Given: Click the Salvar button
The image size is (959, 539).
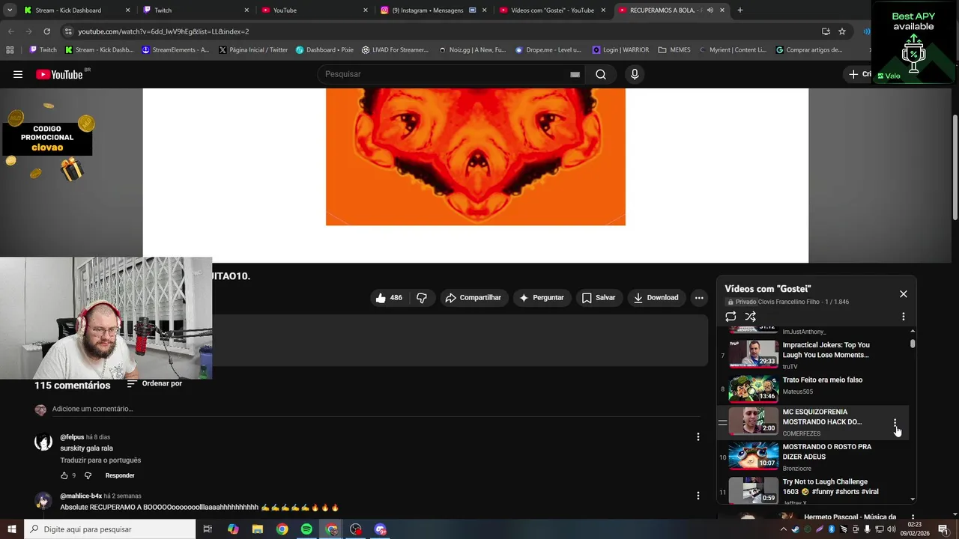Looking at the screenshot, I should click(599, 298).
